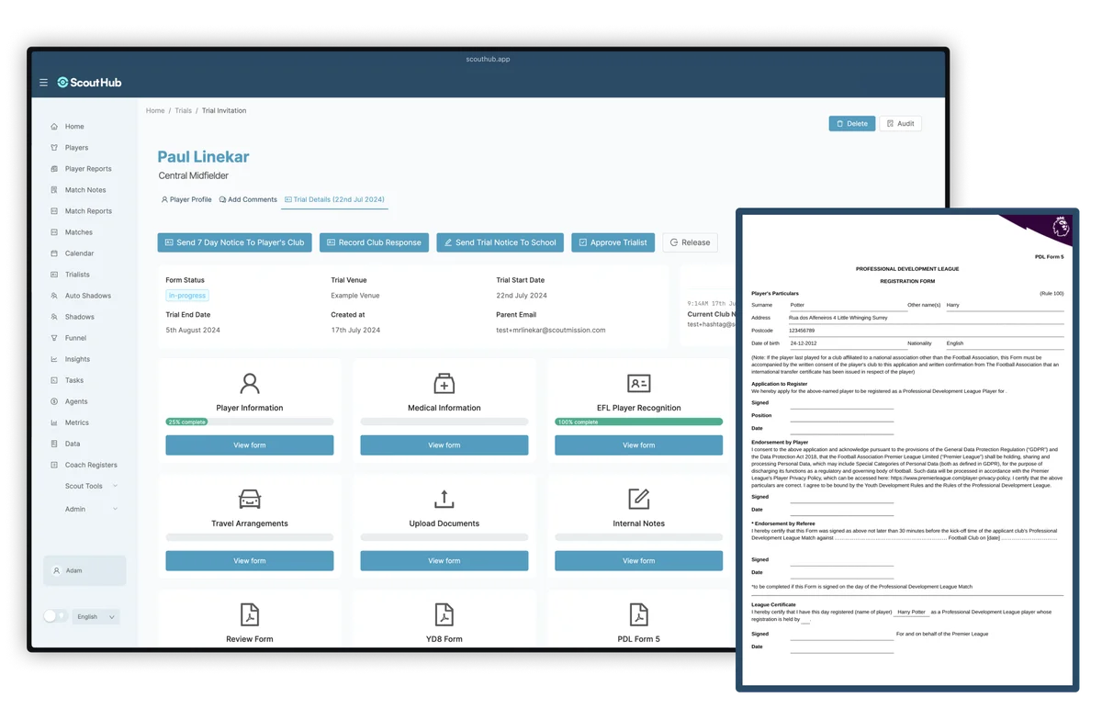This screenshot has width=1102, height=720.
Task: View the Player Information form
Action: (x=250, y=445)
